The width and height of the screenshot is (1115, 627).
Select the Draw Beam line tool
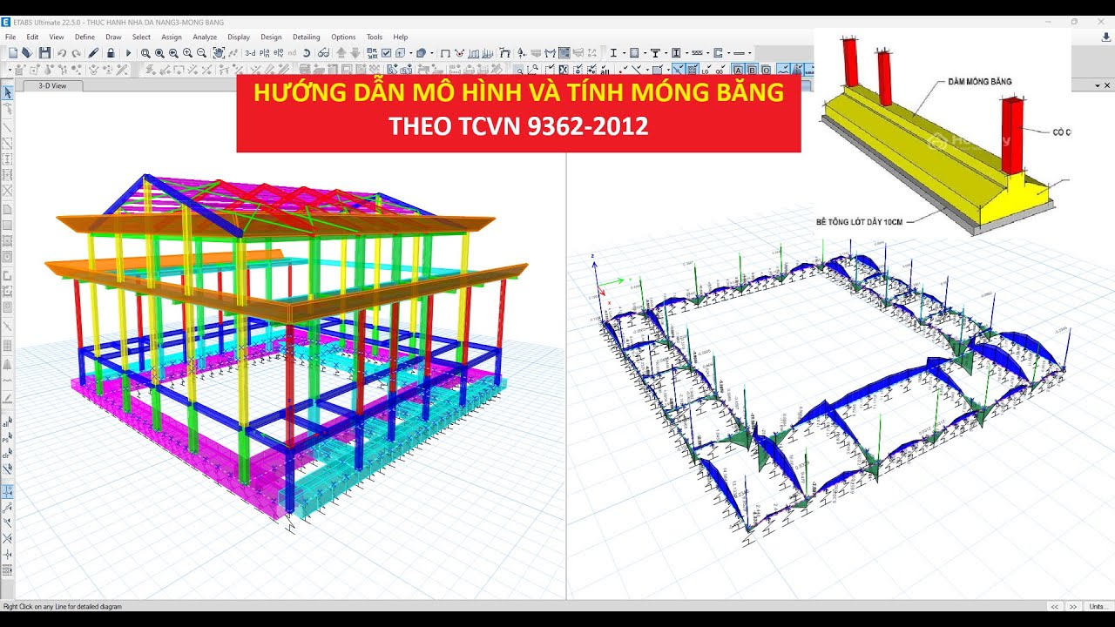click(8, 126)
